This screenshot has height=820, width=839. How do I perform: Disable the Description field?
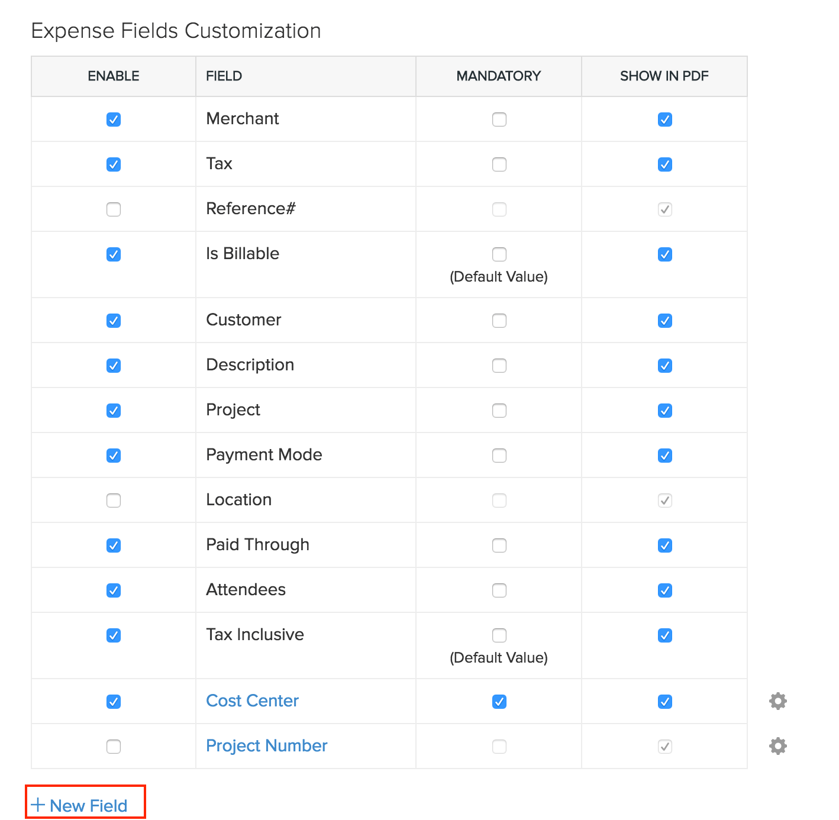pyautogui.click(x=113, y=365)
